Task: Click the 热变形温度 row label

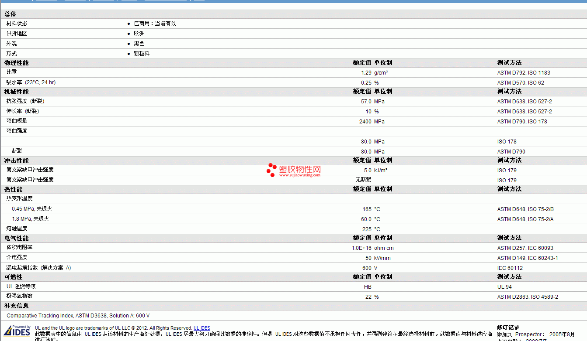Action: (x=19, y=198)
